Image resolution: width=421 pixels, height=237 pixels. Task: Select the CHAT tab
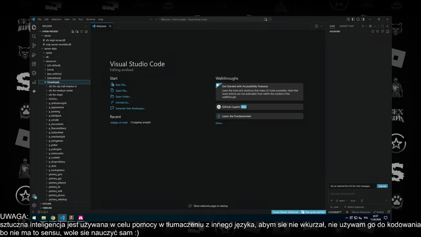pyautogui.click(x=332, y=26)
